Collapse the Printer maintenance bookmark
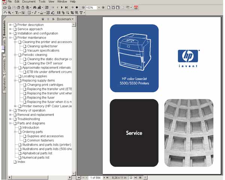The width and height of the screenshot is (225, 180). point(10,38)
